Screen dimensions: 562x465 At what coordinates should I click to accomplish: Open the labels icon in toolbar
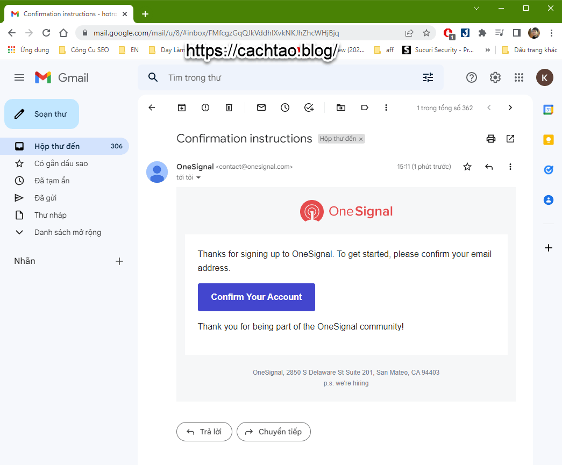click(x=365, y=108)
